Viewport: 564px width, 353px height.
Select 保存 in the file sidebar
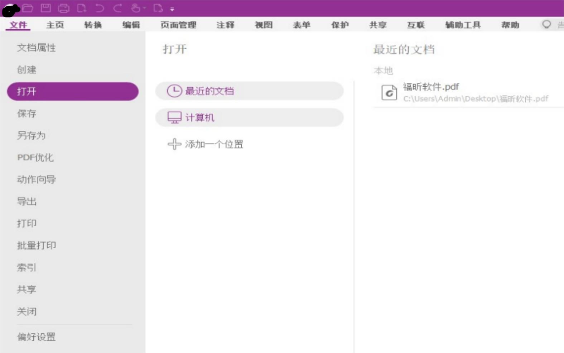pos(27,113)
